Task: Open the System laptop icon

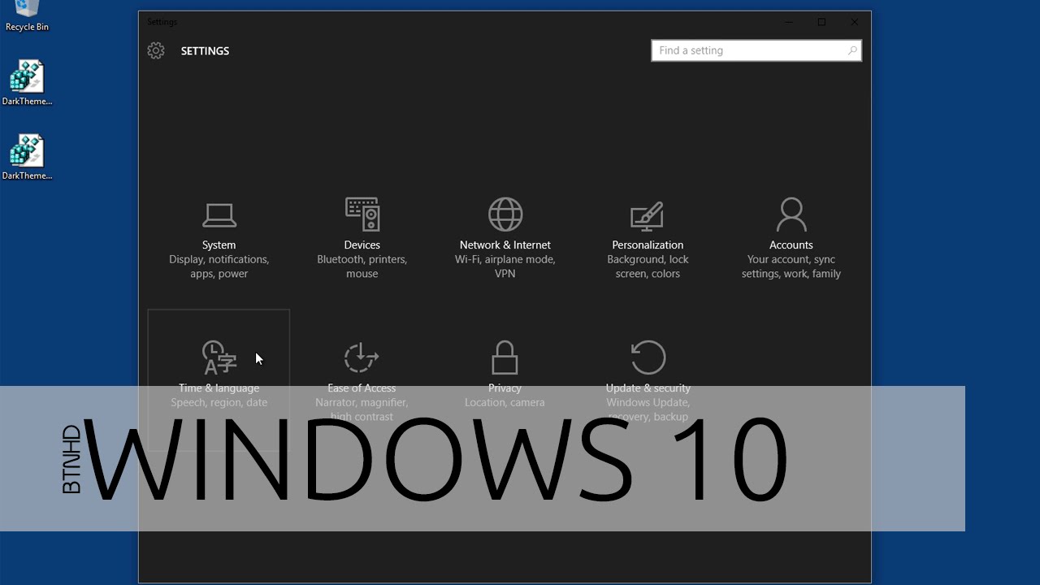Action: (x=219, y=215)
